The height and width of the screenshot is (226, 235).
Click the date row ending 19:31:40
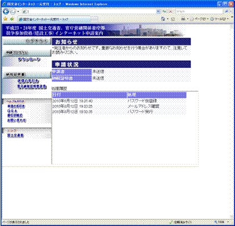(x=72, y=101)
